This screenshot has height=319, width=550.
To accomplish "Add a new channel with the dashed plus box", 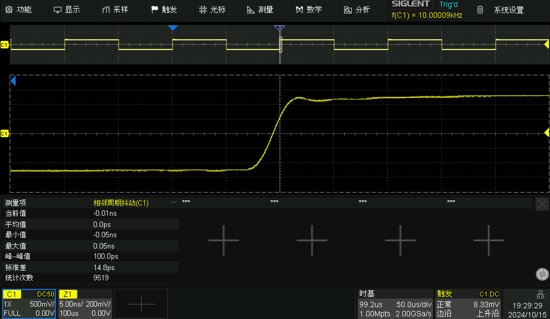I will click(x=141, y=304).
